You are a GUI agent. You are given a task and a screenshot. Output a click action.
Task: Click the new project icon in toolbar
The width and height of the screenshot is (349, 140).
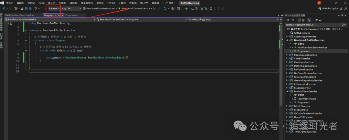coord(16,8)
